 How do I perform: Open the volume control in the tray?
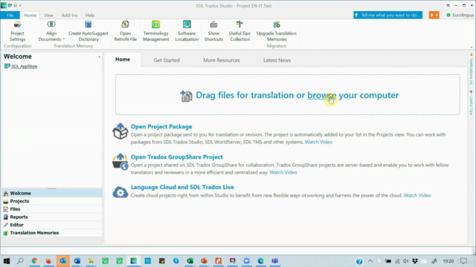406,261
